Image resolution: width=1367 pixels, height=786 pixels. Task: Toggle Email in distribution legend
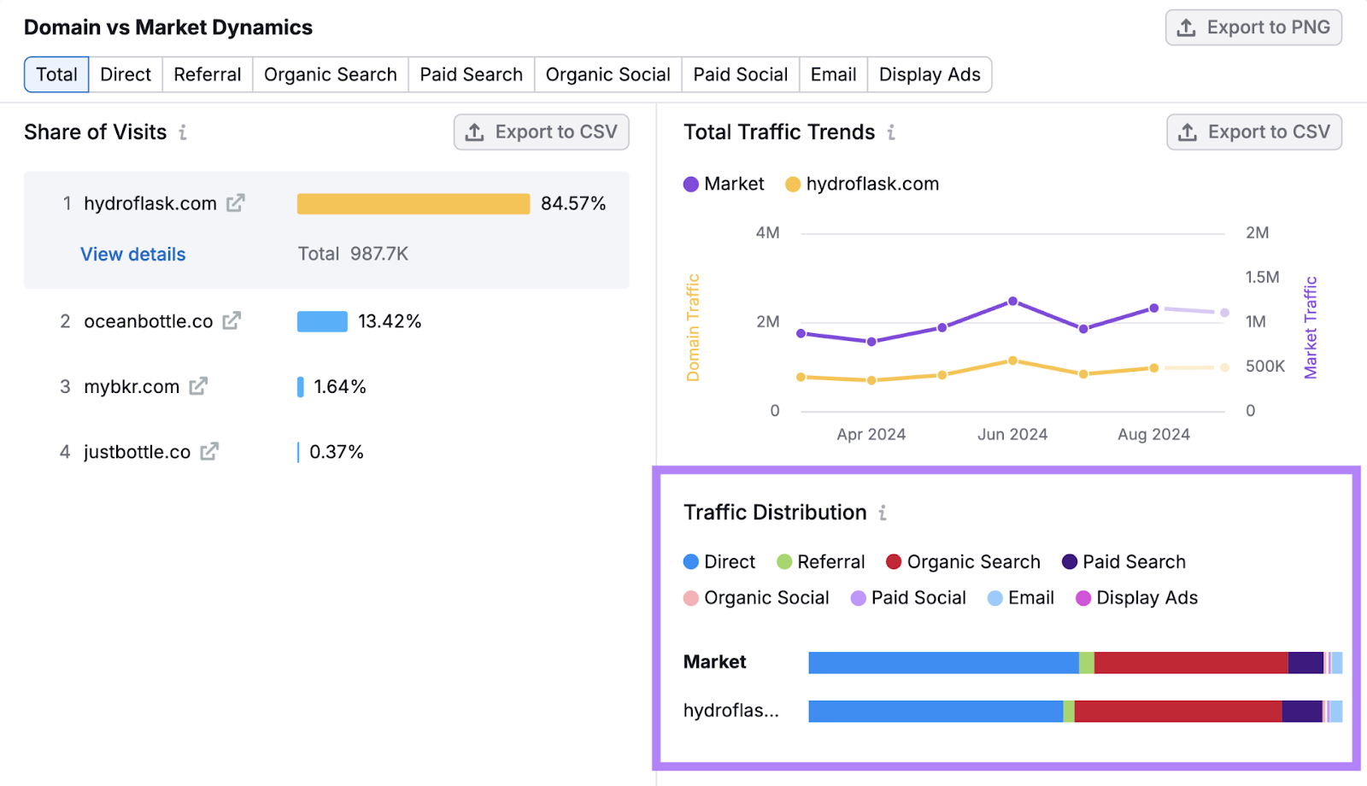(1021, 597)
